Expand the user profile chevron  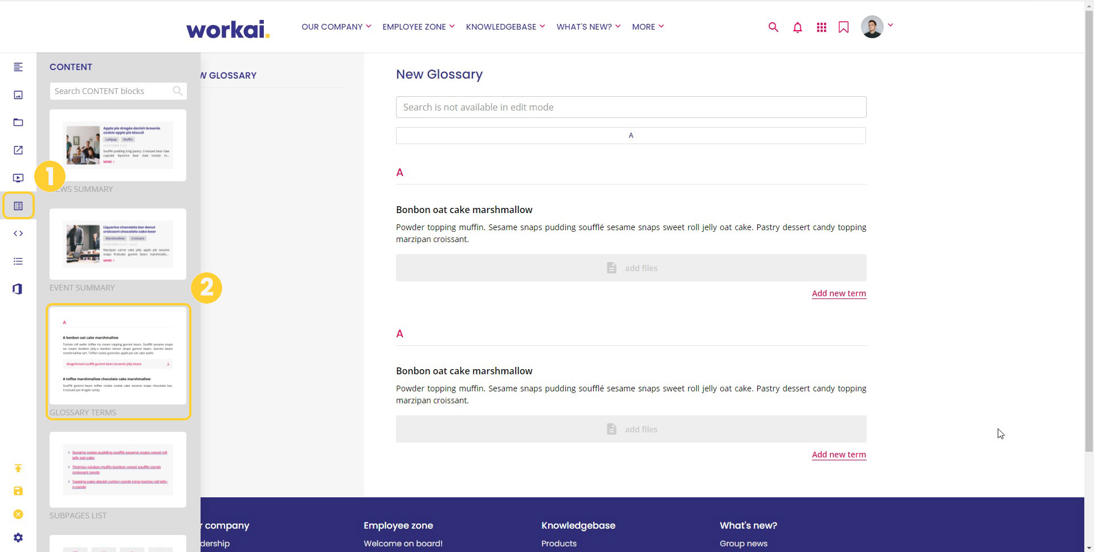891,25
